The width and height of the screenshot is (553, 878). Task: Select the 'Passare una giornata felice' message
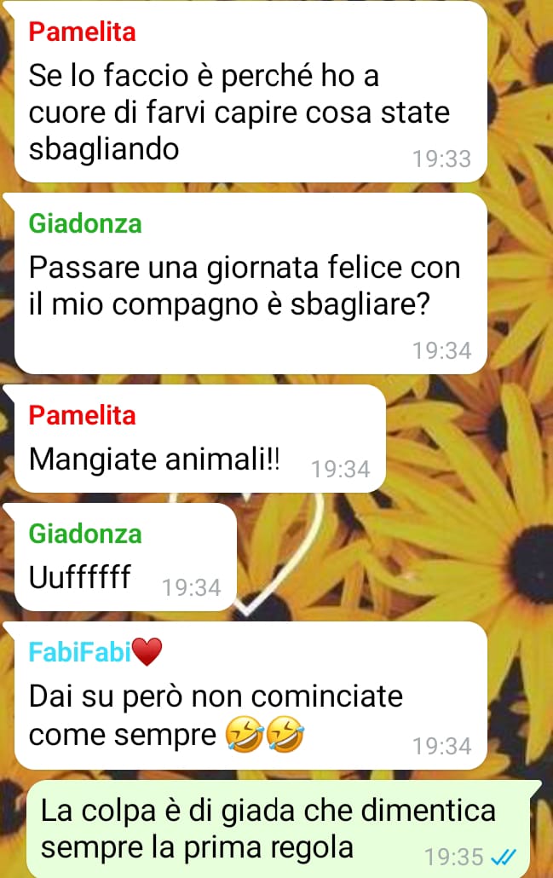tap(251, 284)
